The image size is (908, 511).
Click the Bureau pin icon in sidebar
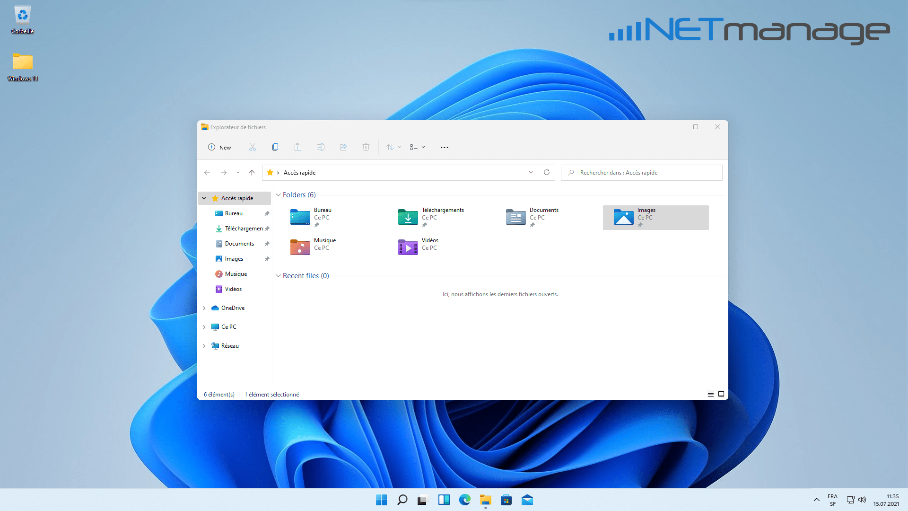pos(267,213)
